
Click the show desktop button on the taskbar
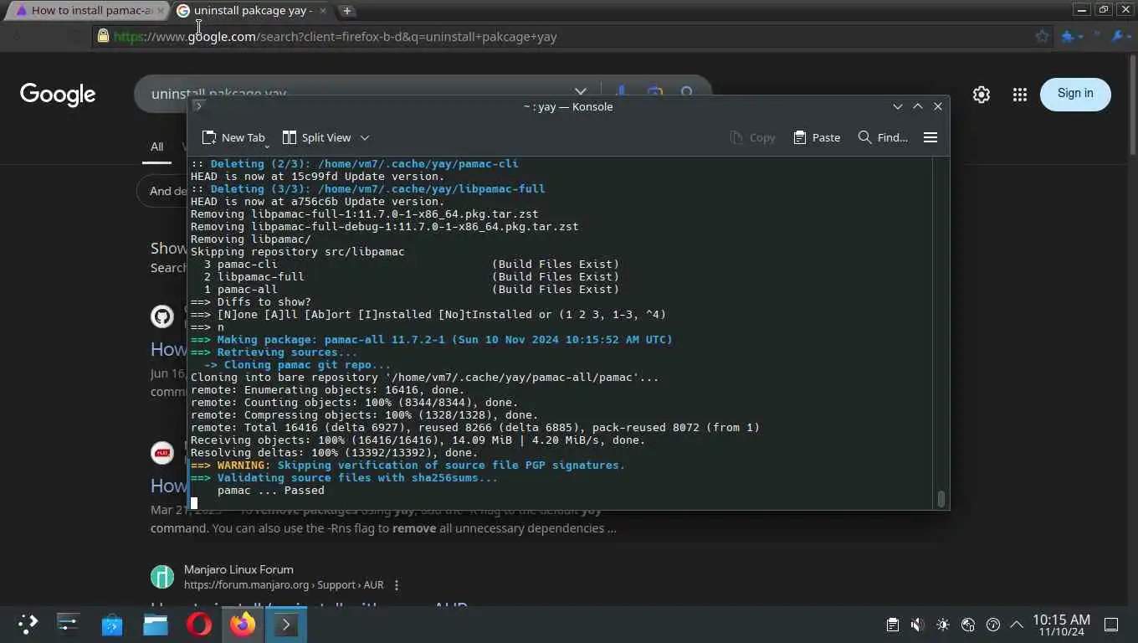[1111, 625]
